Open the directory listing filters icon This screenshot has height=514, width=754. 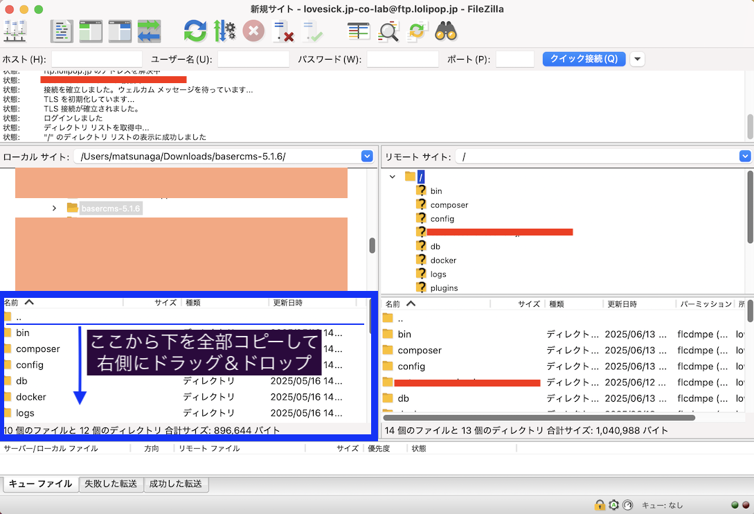click(x=359, y=32)
